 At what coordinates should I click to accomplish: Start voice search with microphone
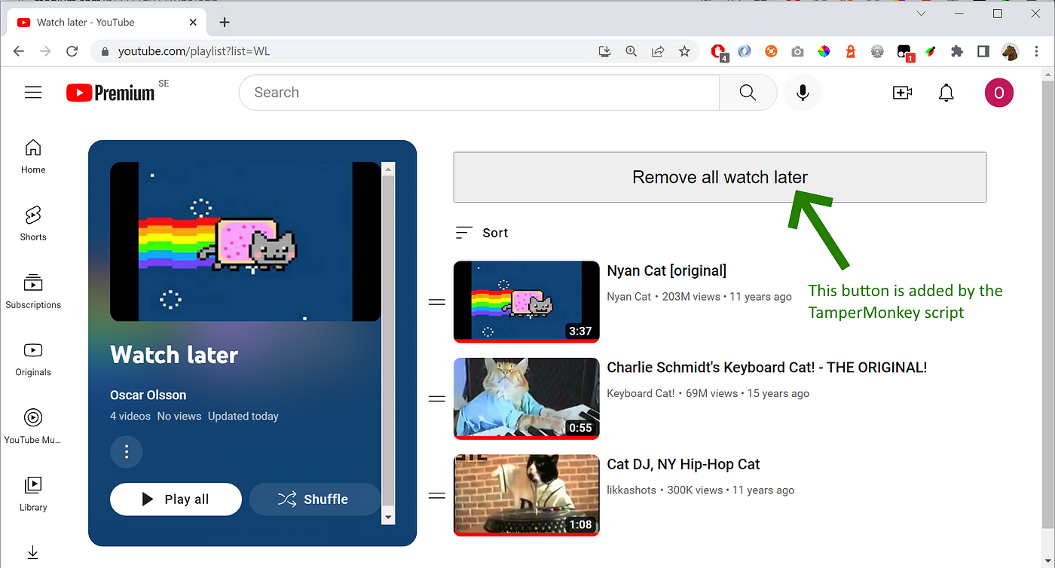tap(803, 93)
